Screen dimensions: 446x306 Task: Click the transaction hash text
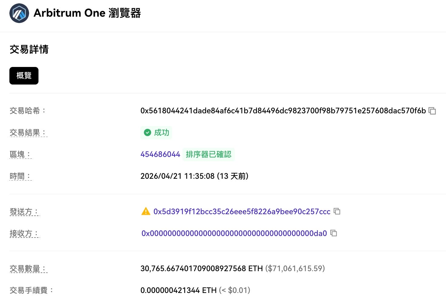(x=283, y=111)
